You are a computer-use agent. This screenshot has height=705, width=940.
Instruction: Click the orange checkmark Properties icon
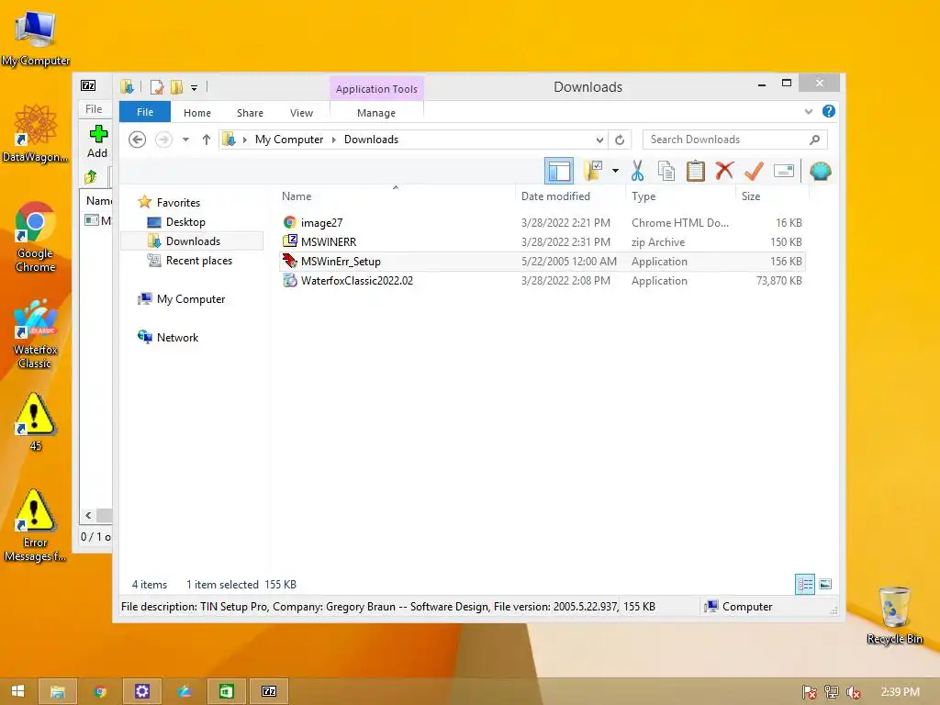[754, 171]
